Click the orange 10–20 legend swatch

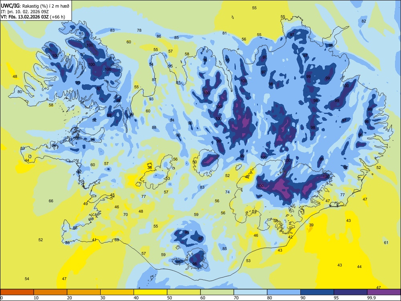pyautogui.click(x=51, y=292)
